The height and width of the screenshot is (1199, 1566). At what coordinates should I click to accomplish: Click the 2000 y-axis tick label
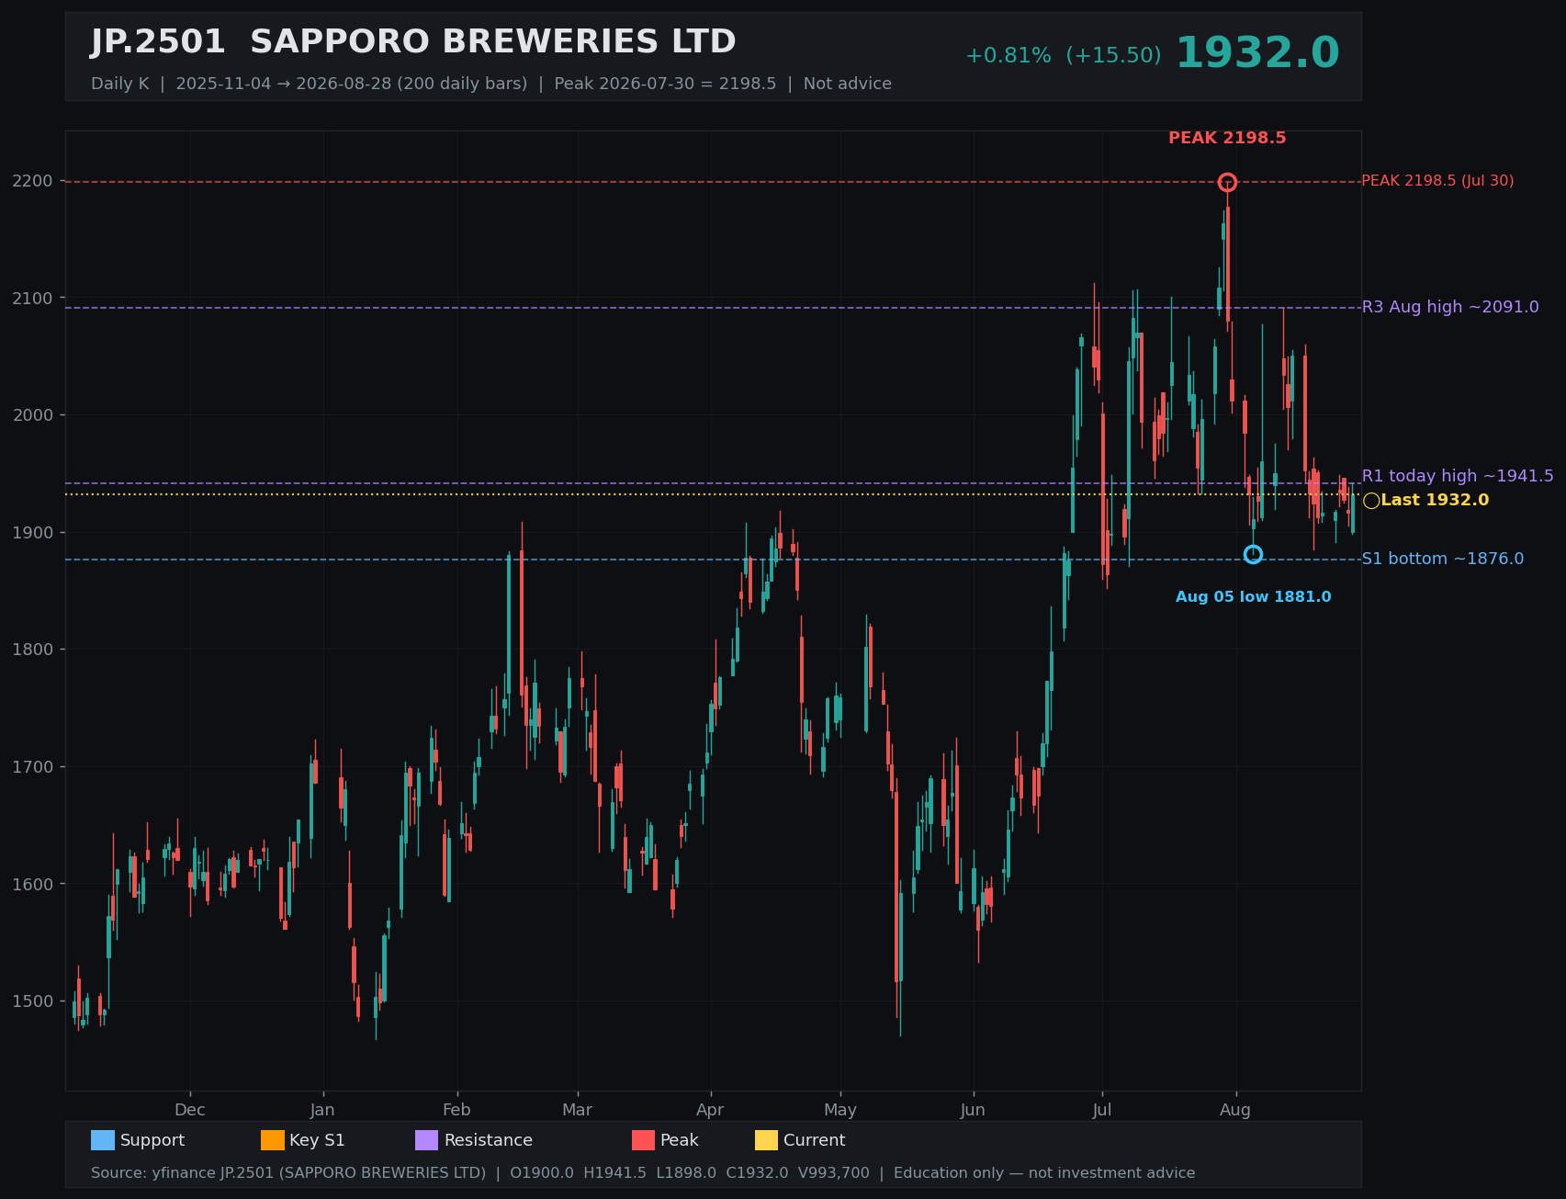tap(33, 415)
